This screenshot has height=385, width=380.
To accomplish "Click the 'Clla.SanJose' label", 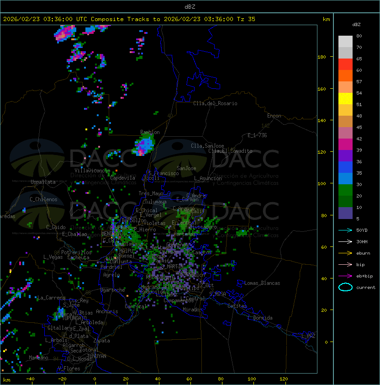I will tap(207, 146).
